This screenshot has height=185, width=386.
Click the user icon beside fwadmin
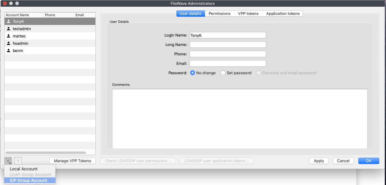tap(9, 44)
